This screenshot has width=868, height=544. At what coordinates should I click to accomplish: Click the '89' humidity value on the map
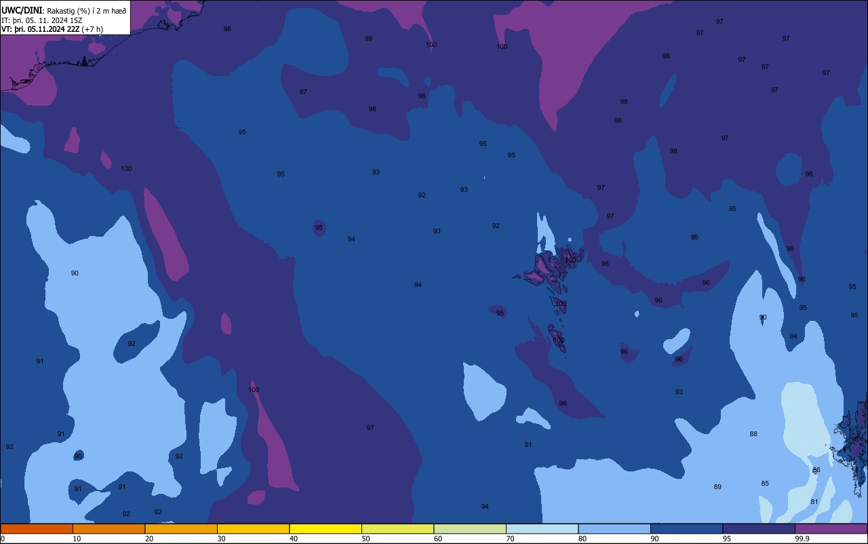[x=717, y=487]
